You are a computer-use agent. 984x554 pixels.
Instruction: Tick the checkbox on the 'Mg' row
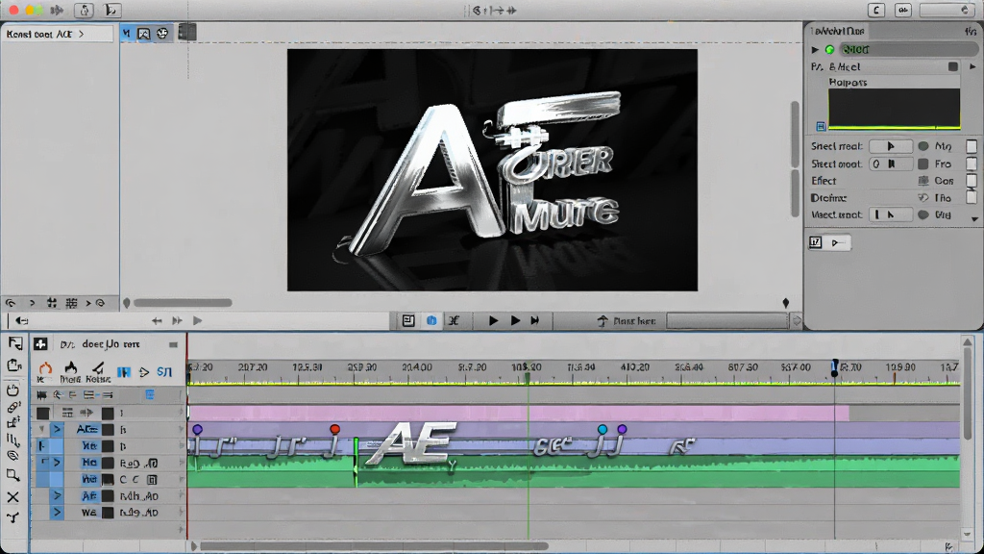[x=972, y=146]
